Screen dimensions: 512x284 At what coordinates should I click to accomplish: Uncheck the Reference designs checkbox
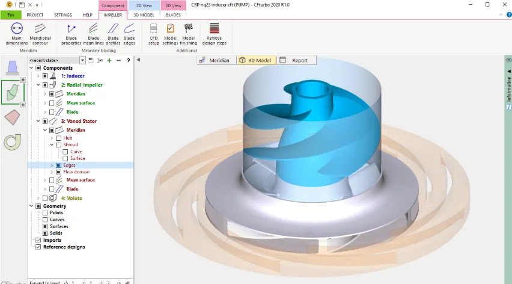click(38, 247)
